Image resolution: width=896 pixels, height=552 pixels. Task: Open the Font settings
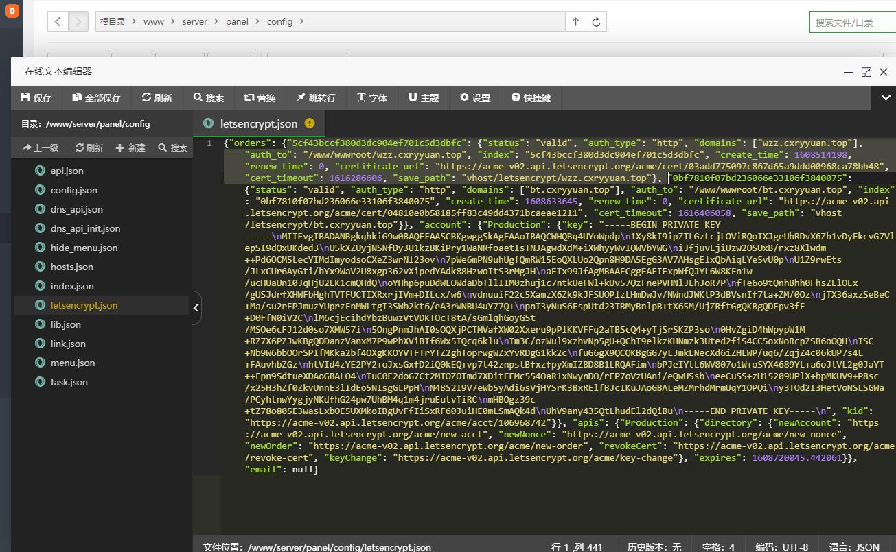[372, 98]
